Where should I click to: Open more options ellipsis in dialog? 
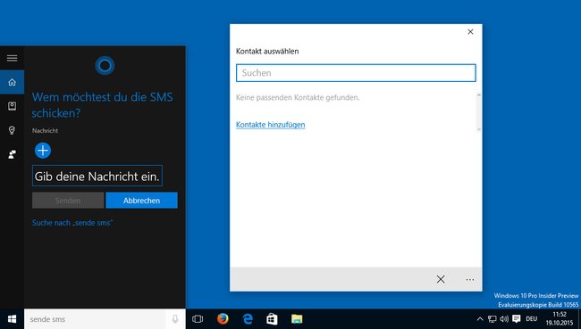(x=470, y=279)
